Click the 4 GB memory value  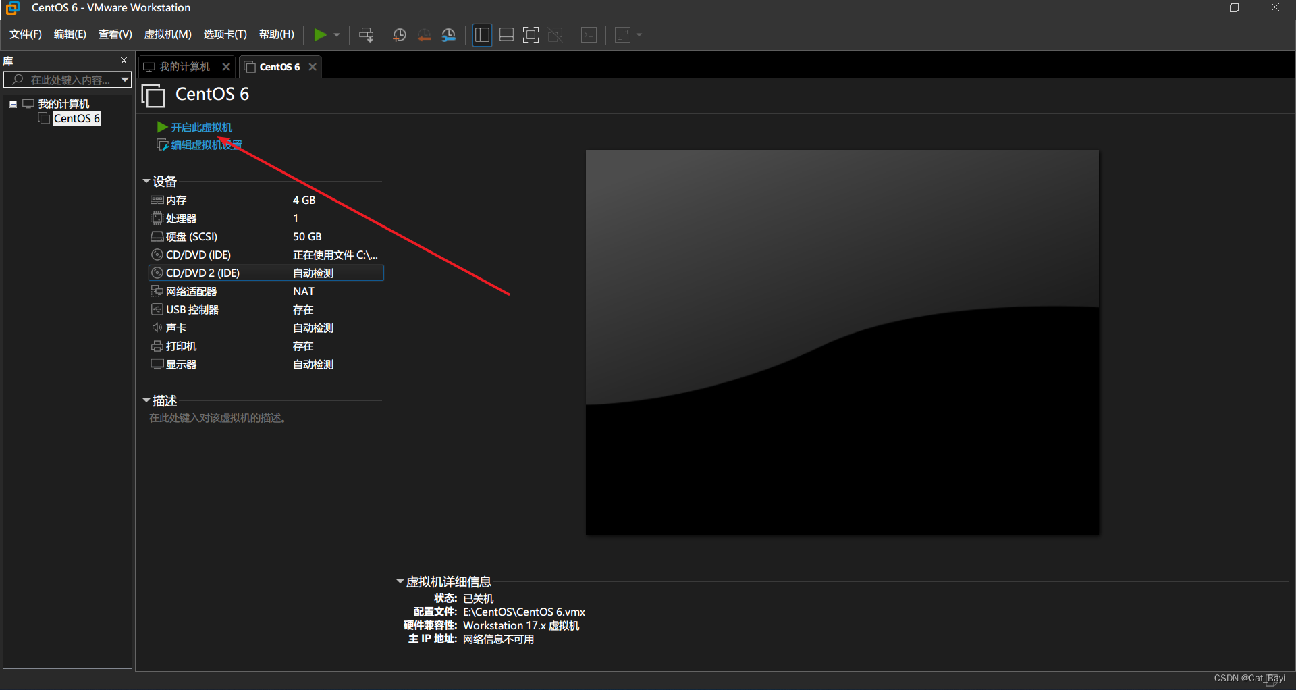tap(304, 200)
